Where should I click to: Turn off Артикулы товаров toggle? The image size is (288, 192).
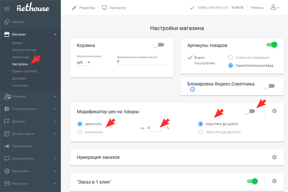pos(271,45)
